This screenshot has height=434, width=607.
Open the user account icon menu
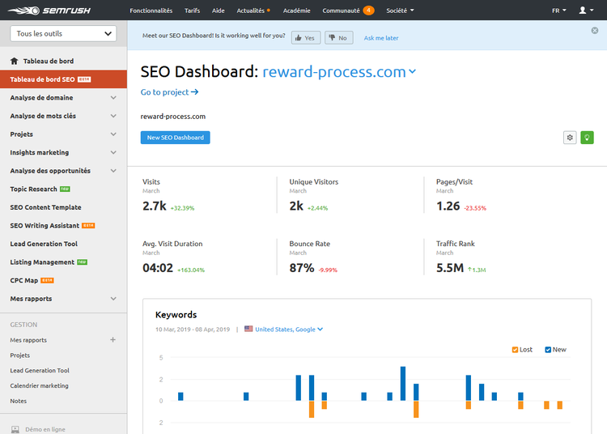point(586,11)
